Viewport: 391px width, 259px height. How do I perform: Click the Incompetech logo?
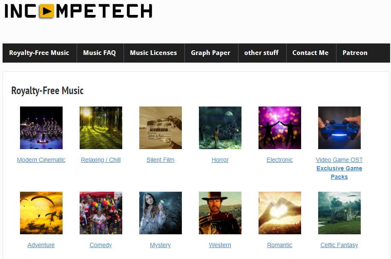(x=78, y=11)
